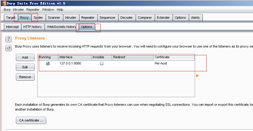
Task: Click the orange arrow beside listeners table
Action: pyautogui.click(x=197, y=76)
